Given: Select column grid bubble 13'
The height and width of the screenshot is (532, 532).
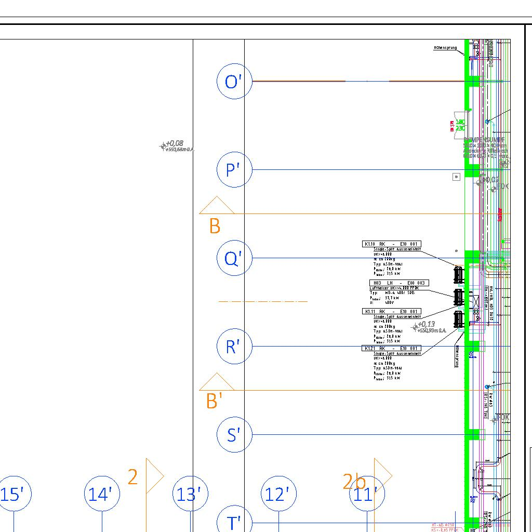Looking at the screenshot, I should click(190, 494).
